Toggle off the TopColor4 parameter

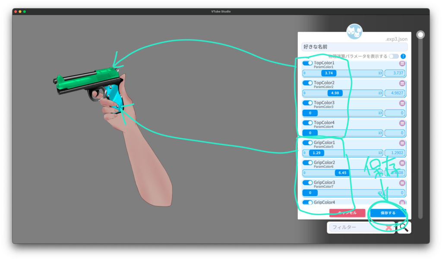pos(307,123)
